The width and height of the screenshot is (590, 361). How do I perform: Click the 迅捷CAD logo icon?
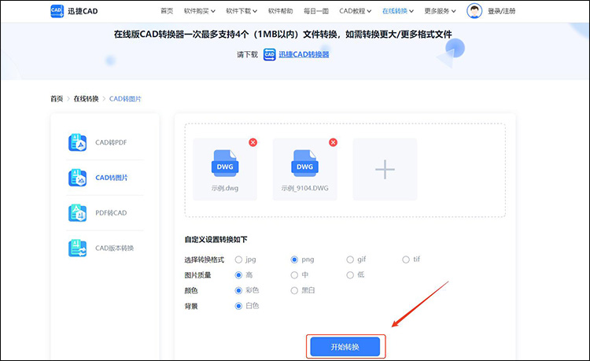(x=57, y=11)
